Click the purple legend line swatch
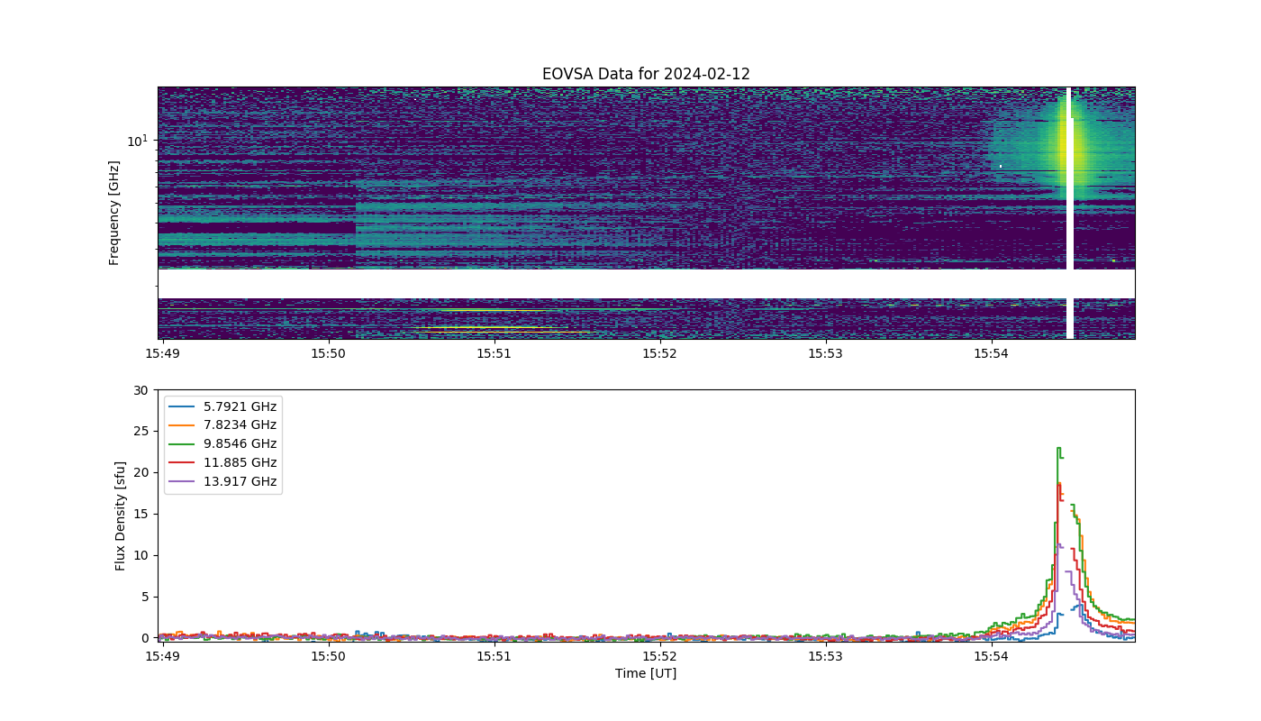The height and width of the screenshot is (721, 1261). [x=182, y=482]
